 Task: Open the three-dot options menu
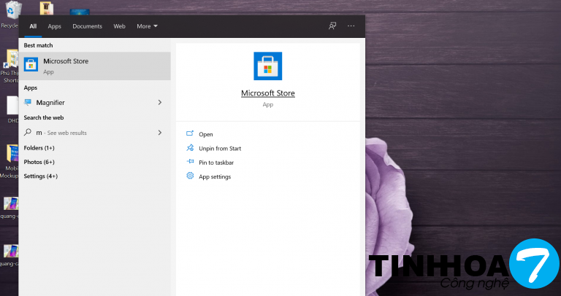click(x=351, y=26)
